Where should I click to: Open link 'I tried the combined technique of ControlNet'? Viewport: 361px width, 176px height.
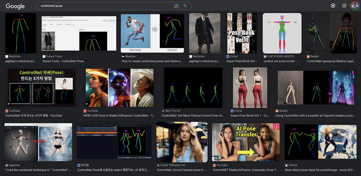click(38, 170)
